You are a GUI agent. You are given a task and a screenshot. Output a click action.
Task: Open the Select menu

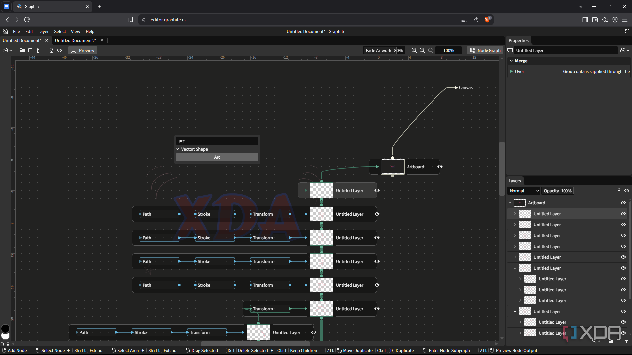(60, 31)
